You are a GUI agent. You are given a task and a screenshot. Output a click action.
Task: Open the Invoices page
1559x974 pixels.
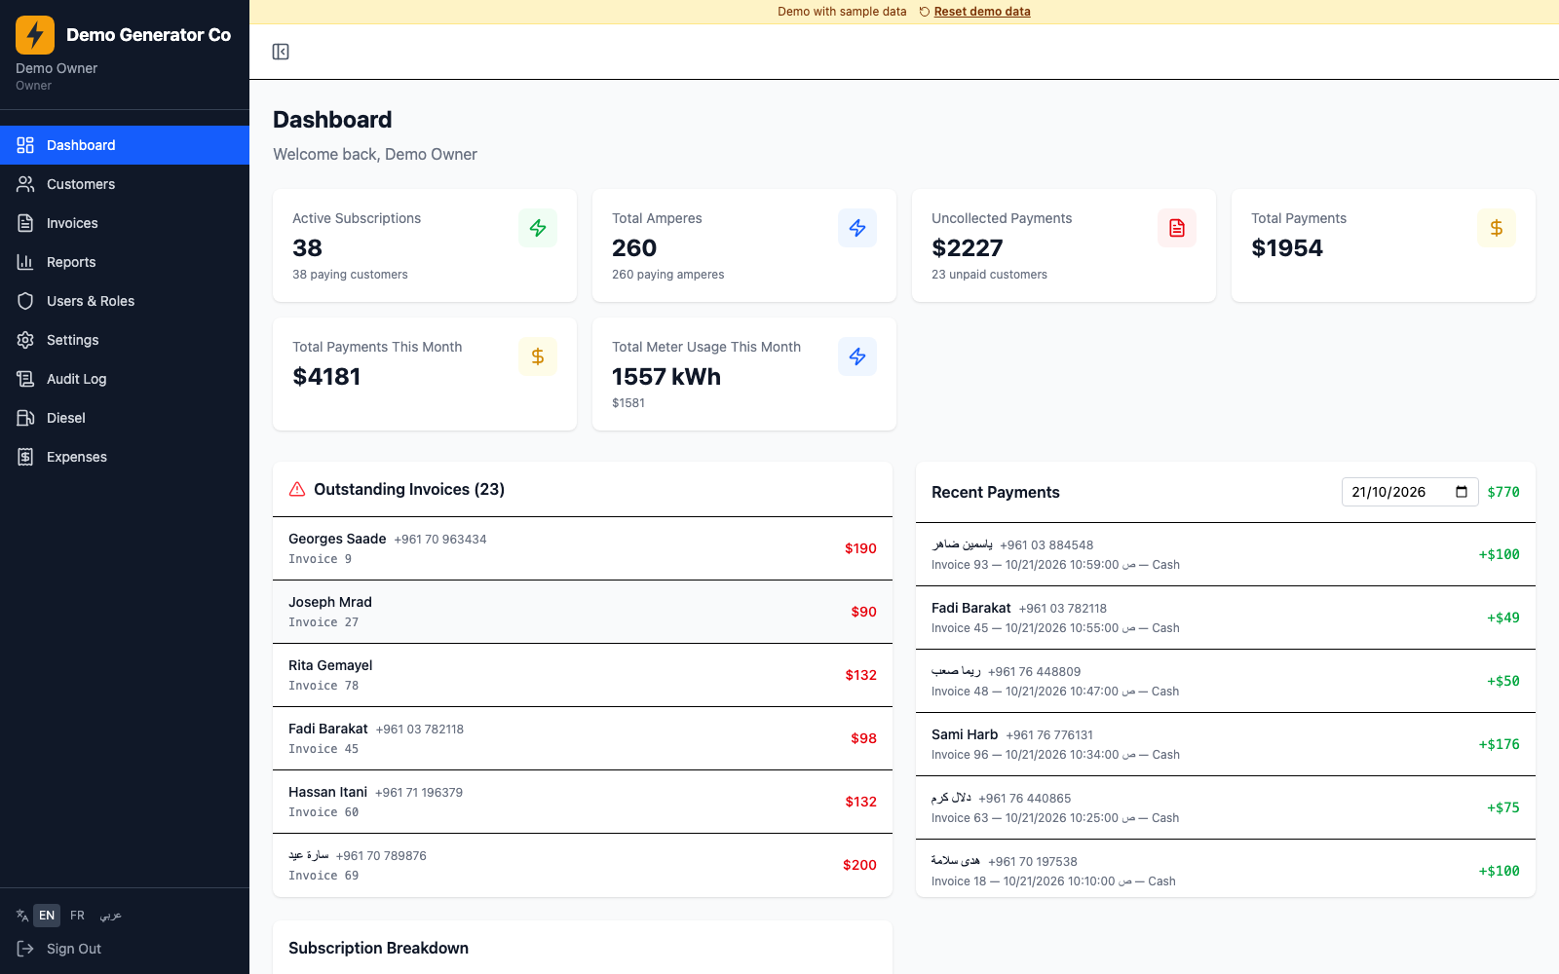click(125, 223)
